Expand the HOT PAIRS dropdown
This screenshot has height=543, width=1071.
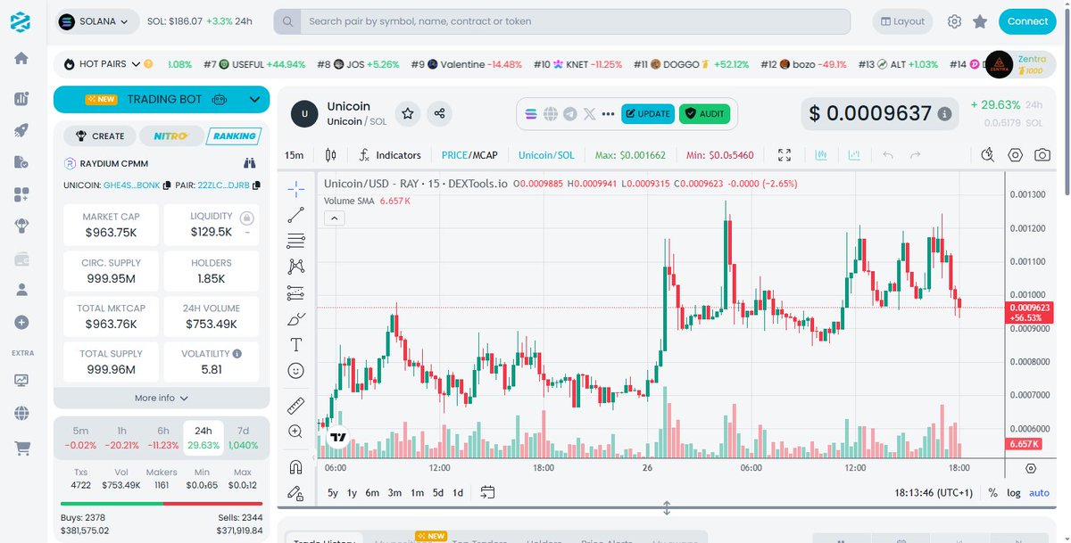pyautogui.click(x=136, y=64)
